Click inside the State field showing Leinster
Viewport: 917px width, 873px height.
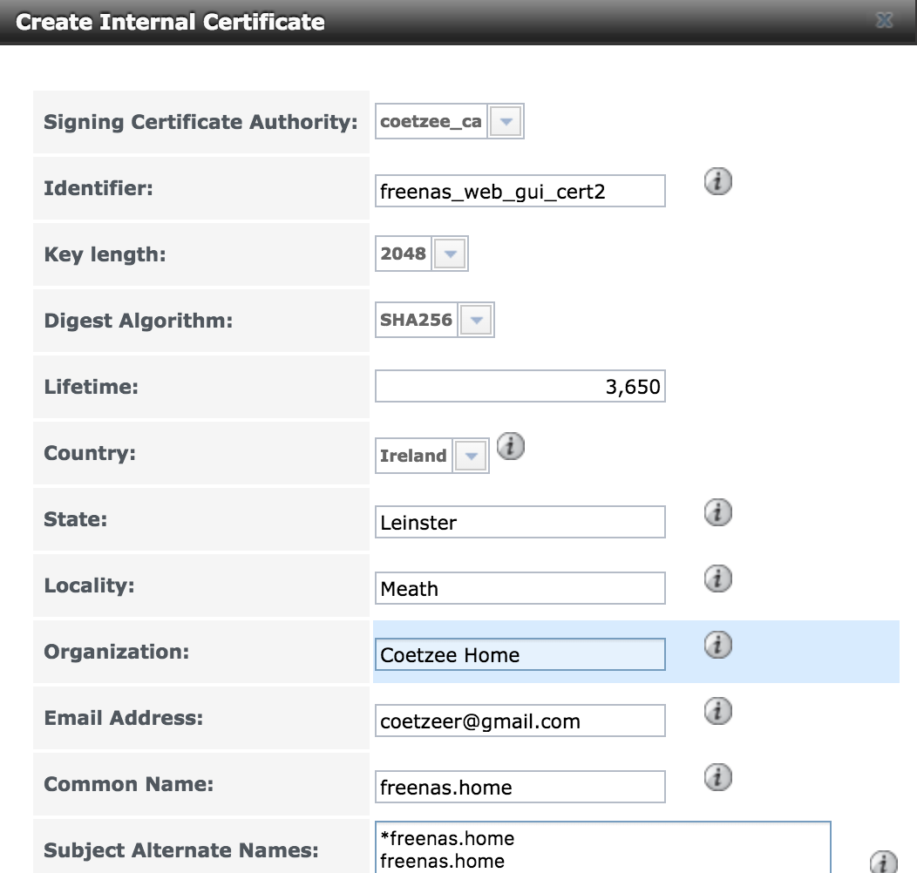click(x=519, y=521)
